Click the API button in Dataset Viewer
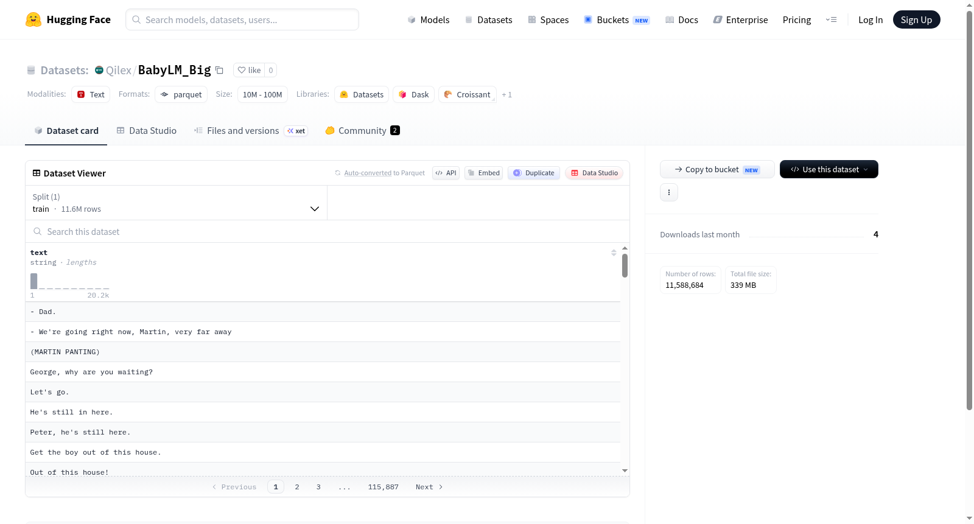The width and height of the screenshot is (974, 524). coord(446,173)
